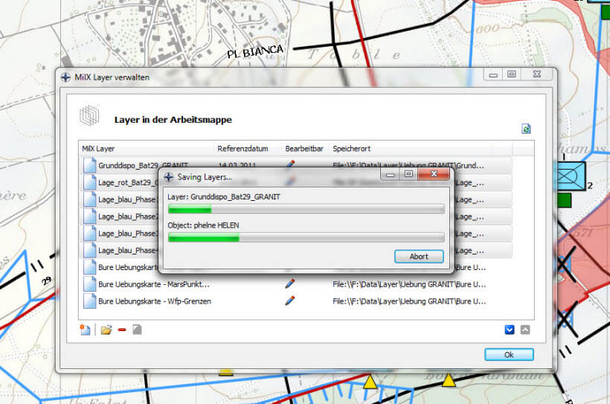Toggle editable pencil for Bure Uebungskarte - Wfp-Grenzen

(290, 301)
